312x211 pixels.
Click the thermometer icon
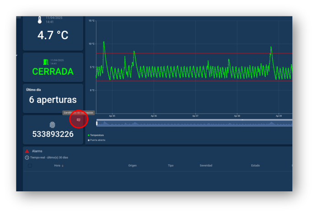click(x=39, y=20)
